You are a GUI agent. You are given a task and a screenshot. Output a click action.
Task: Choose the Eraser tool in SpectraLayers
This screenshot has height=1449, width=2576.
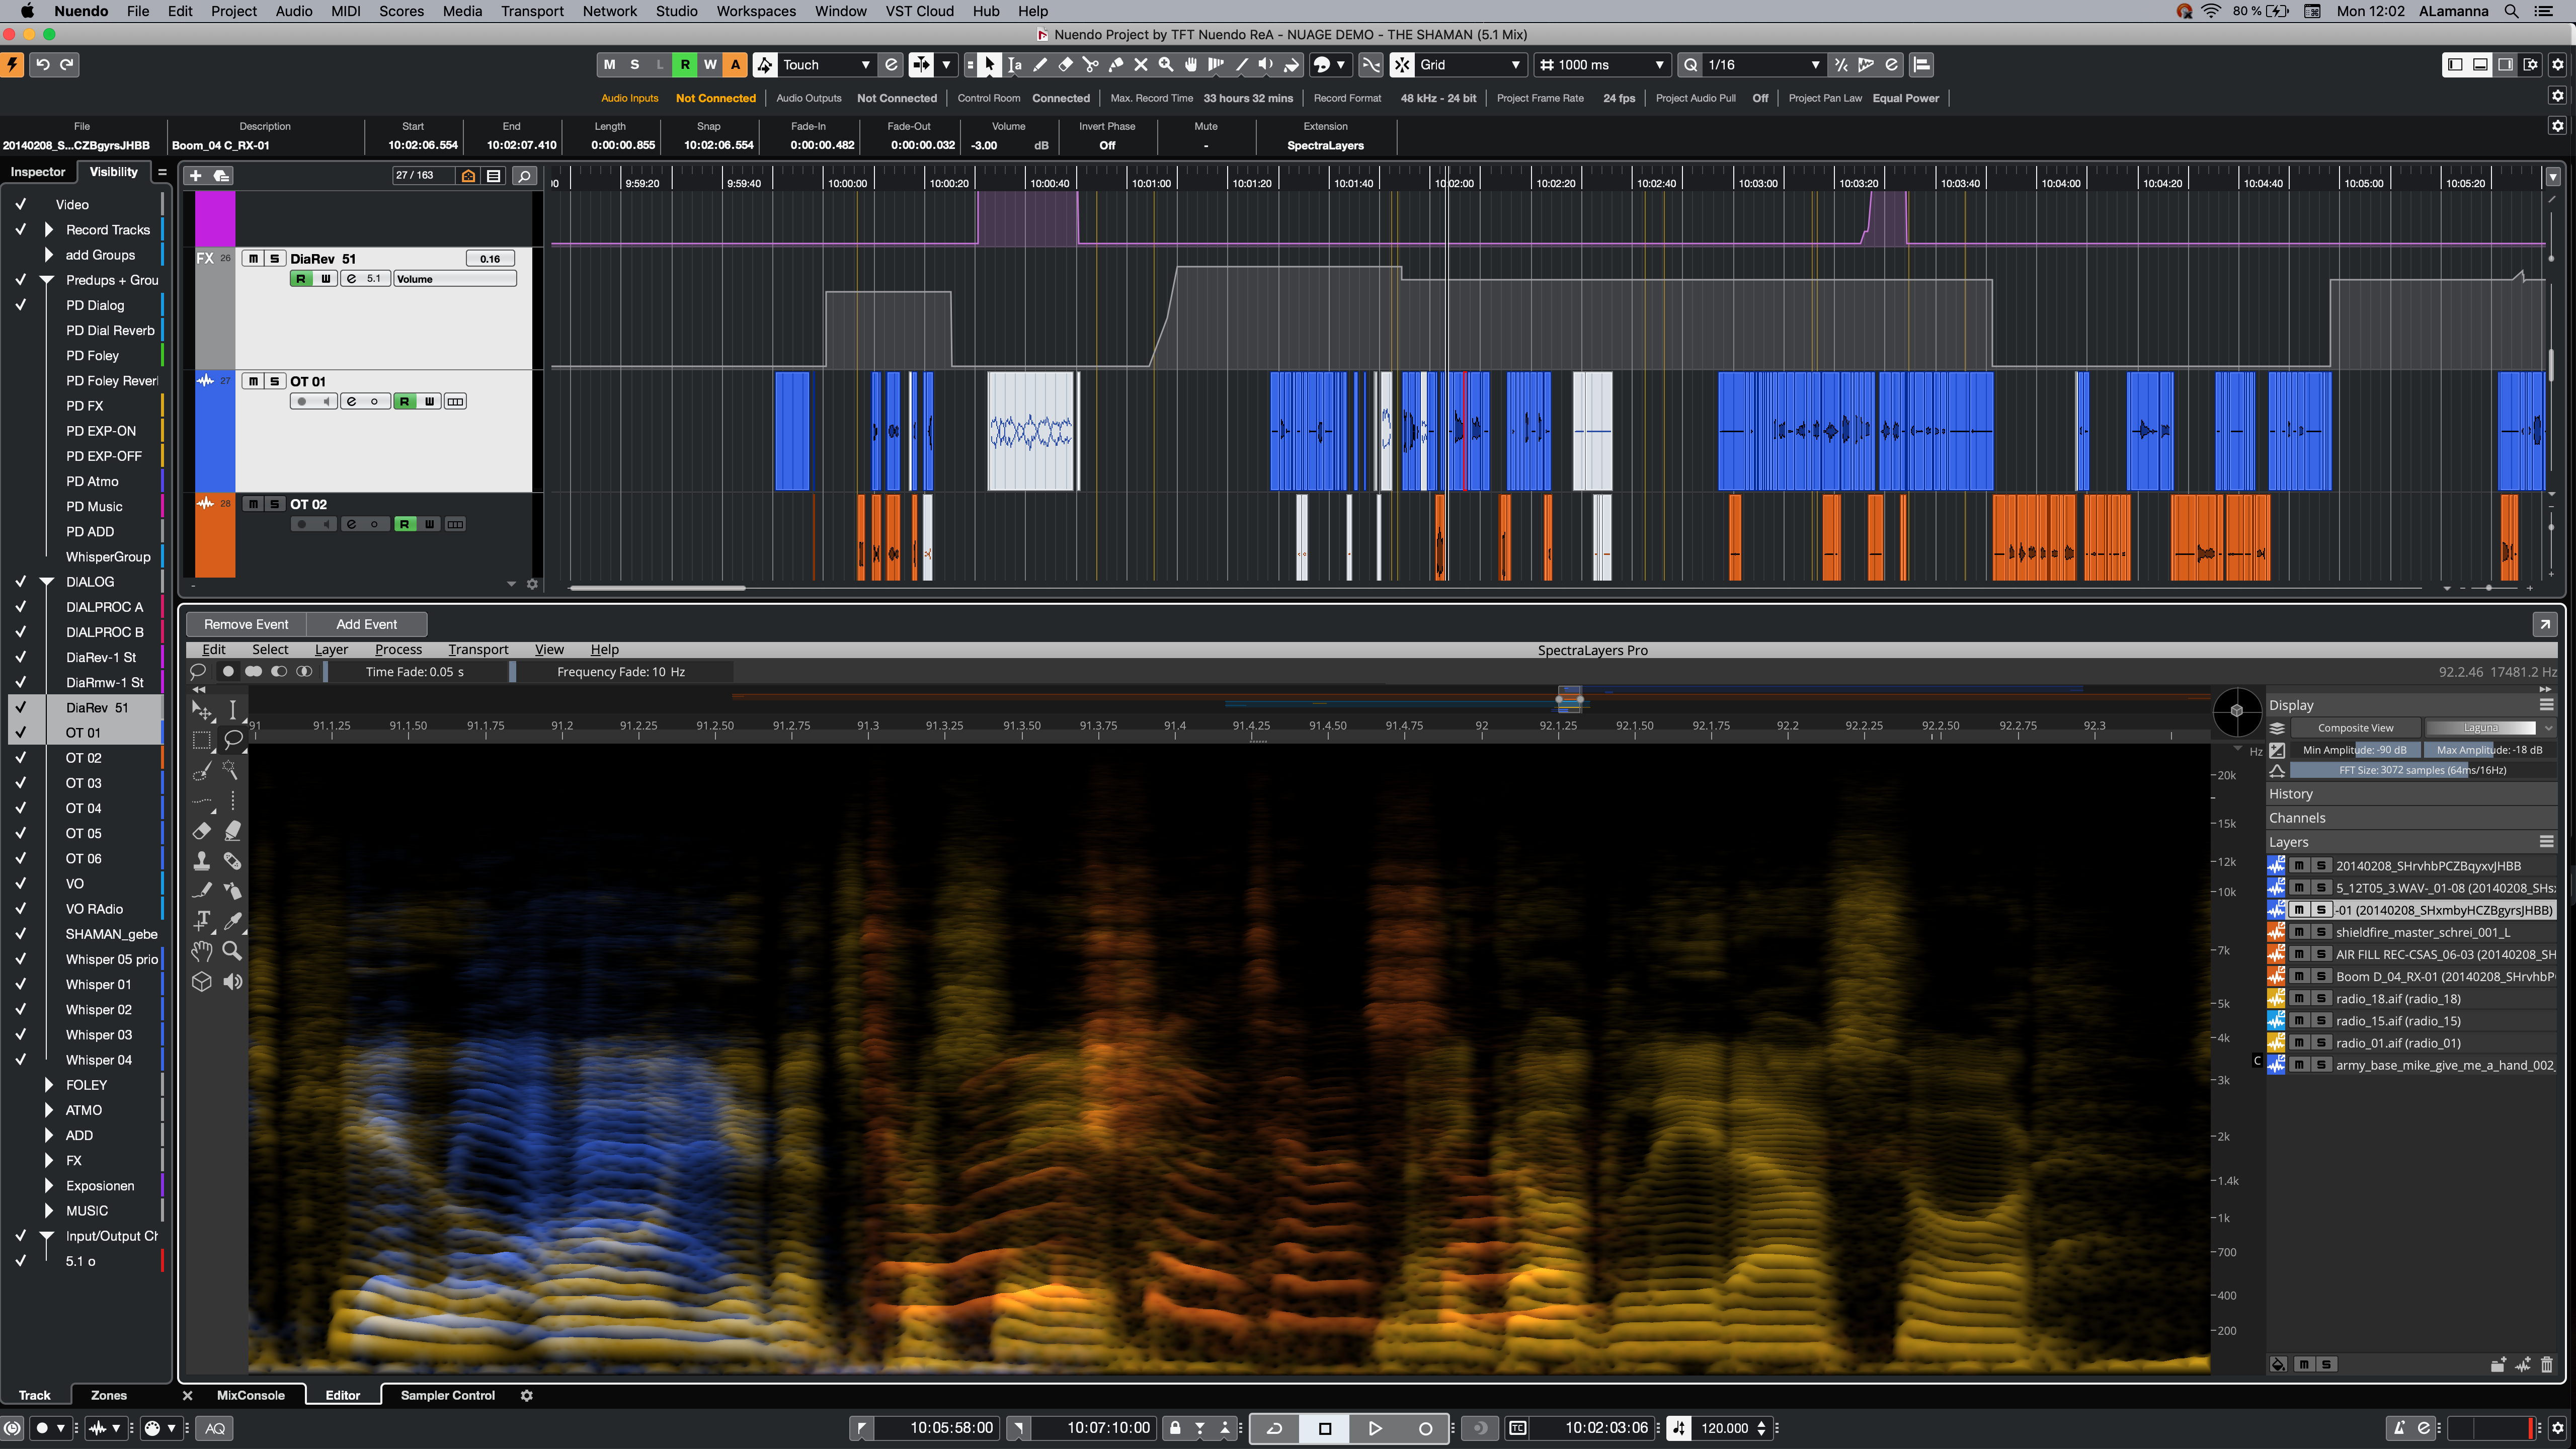pyautogui.click(x=202, y=830)
